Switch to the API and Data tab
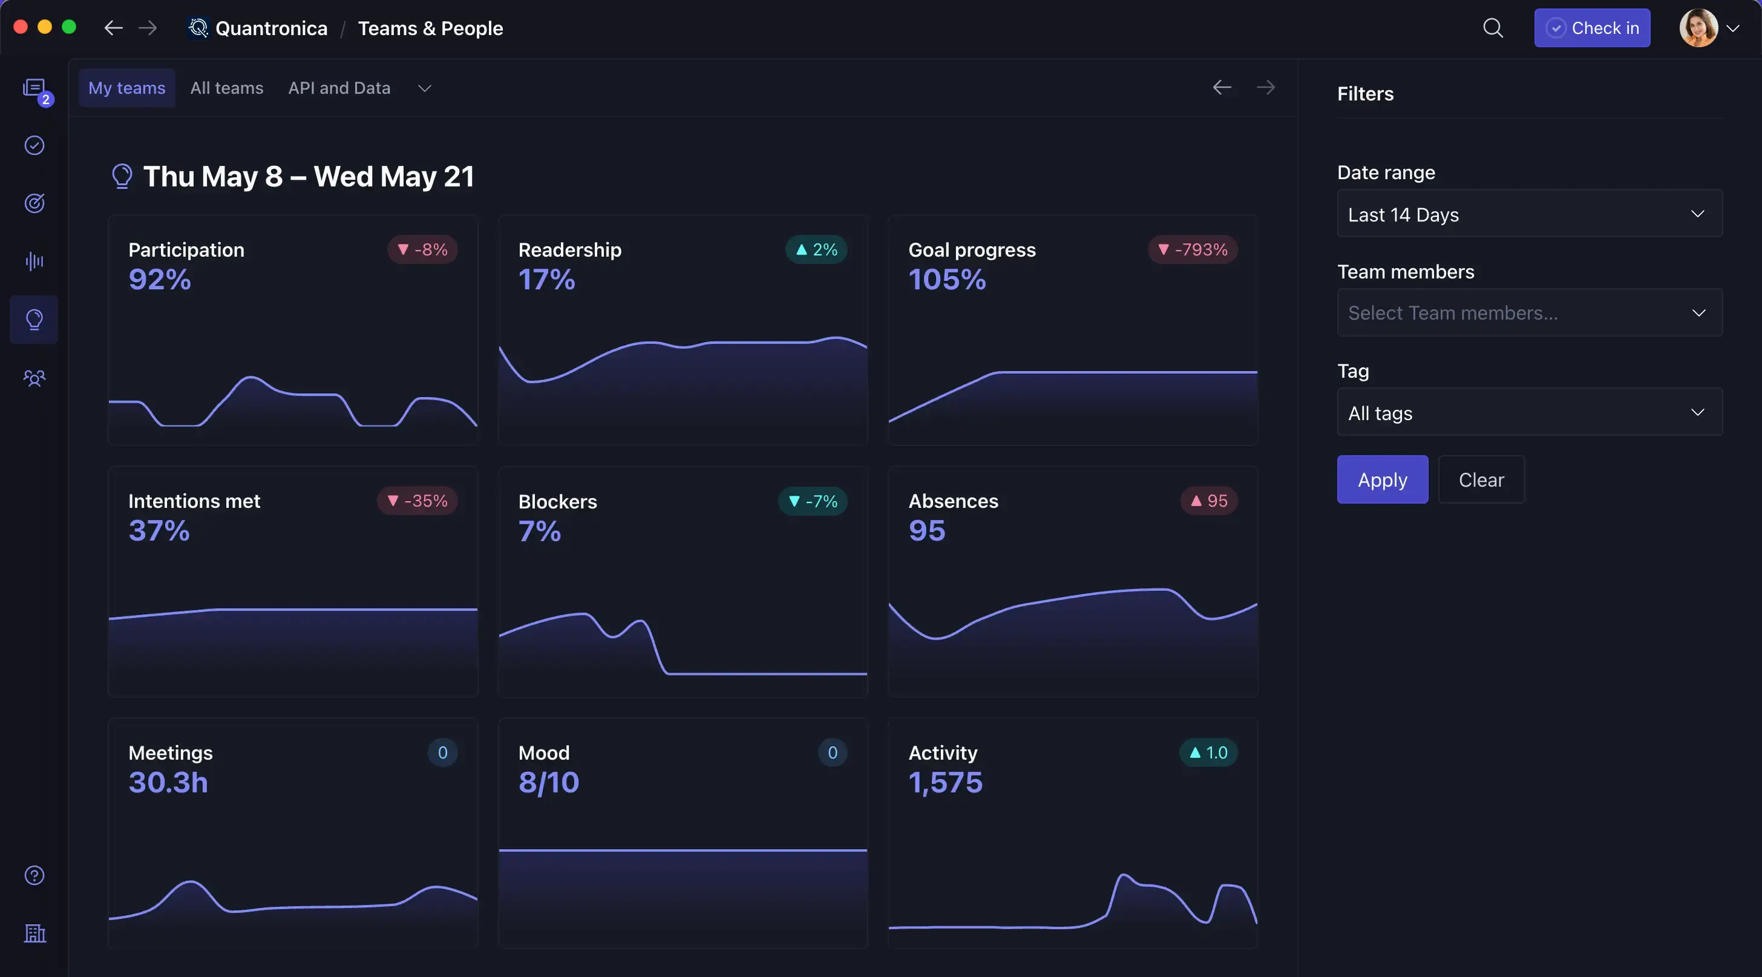The image size is (1762, 977). coord(339,88)
